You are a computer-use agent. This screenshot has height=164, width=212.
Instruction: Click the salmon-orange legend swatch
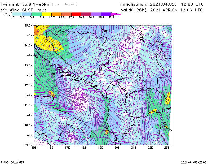click(x=67, y=14)
